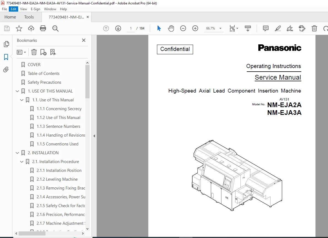Collapse 1.1. Use of This Manual bookmark

pyautogui.click(x=21, y=100)
